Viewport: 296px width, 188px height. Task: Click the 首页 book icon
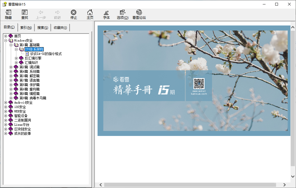click(11, 36)
